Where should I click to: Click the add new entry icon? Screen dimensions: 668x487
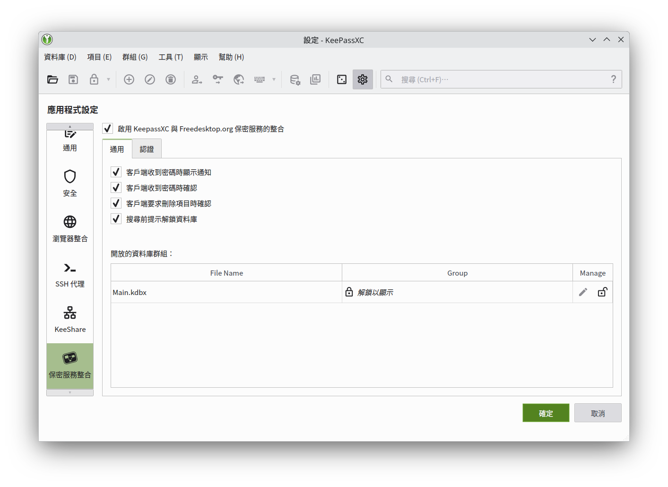point(129,79)
